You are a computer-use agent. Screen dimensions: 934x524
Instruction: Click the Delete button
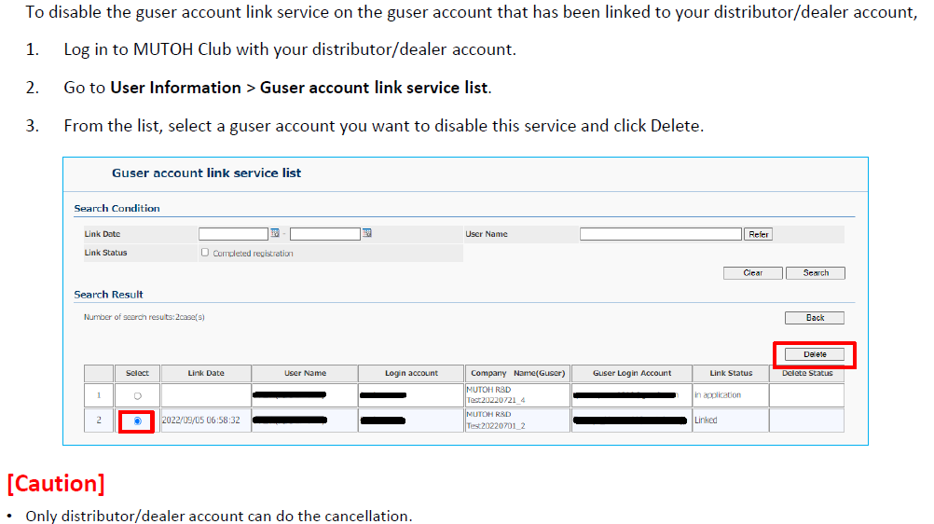pos(815,354)
